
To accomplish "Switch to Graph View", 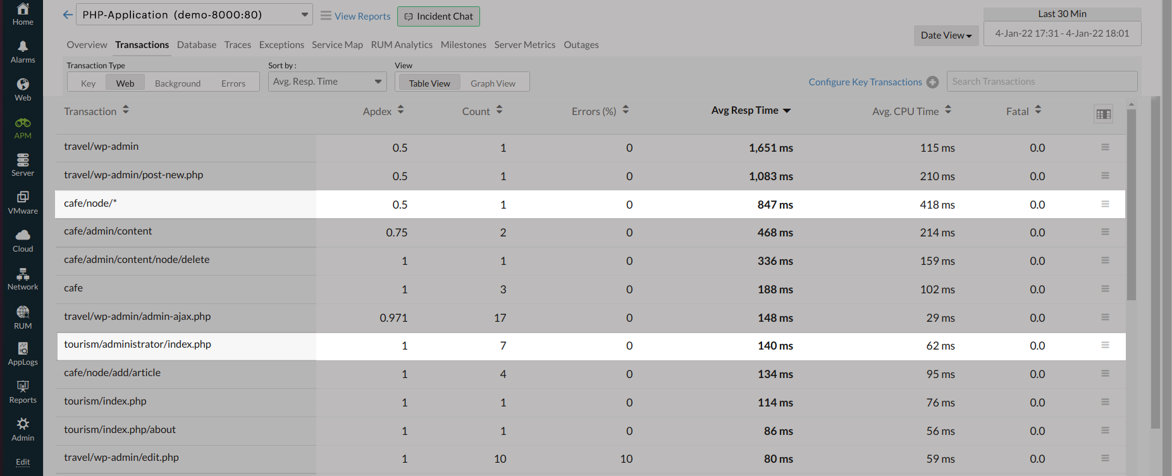I will tap(493, 83).
